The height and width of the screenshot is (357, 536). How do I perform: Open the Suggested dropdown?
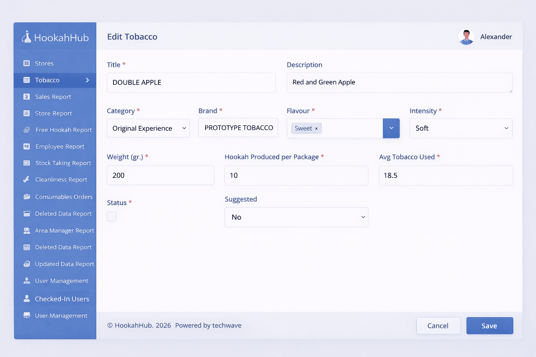point(296,217)
